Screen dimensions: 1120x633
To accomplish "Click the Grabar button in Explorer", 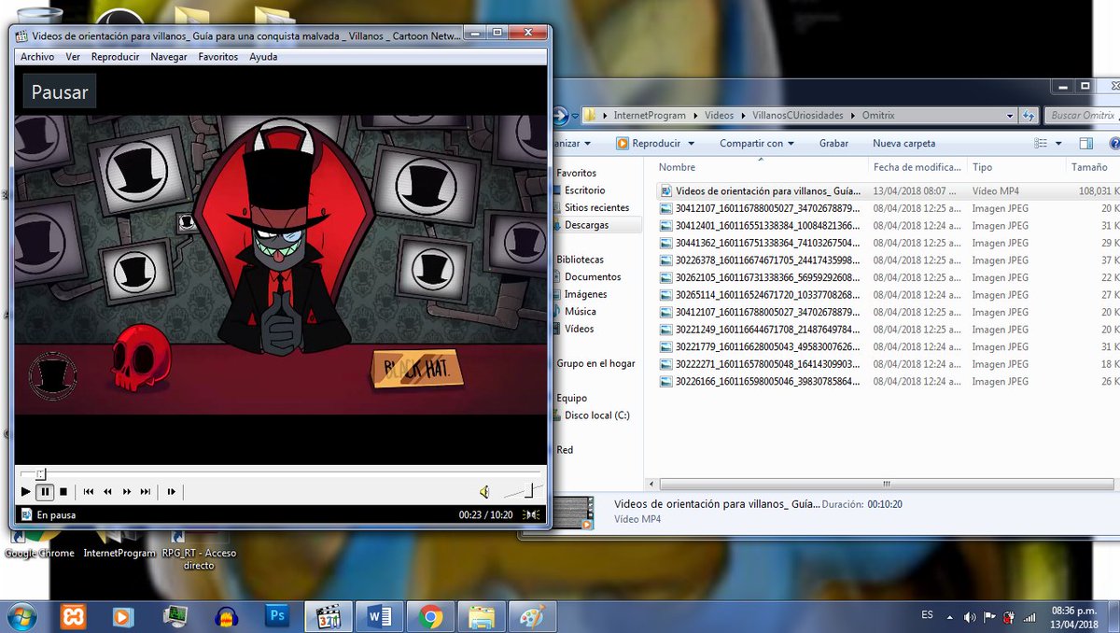I will coord(833,144).
